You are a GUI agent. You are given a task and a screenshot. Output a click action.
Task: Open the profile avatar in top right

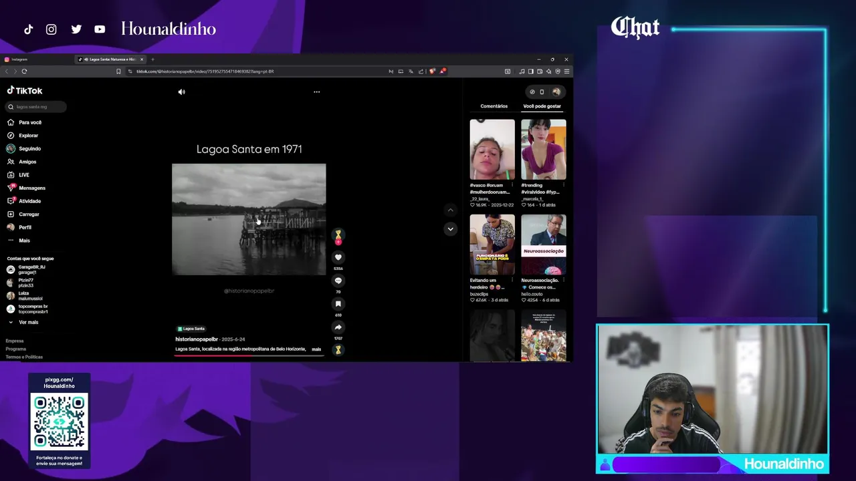556,92
